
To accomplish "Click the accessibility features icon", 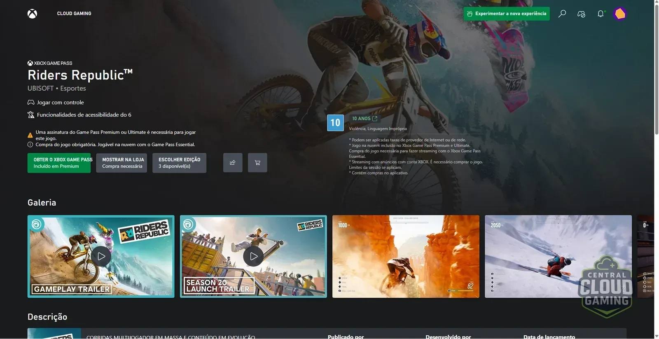I will coord(31,115).
